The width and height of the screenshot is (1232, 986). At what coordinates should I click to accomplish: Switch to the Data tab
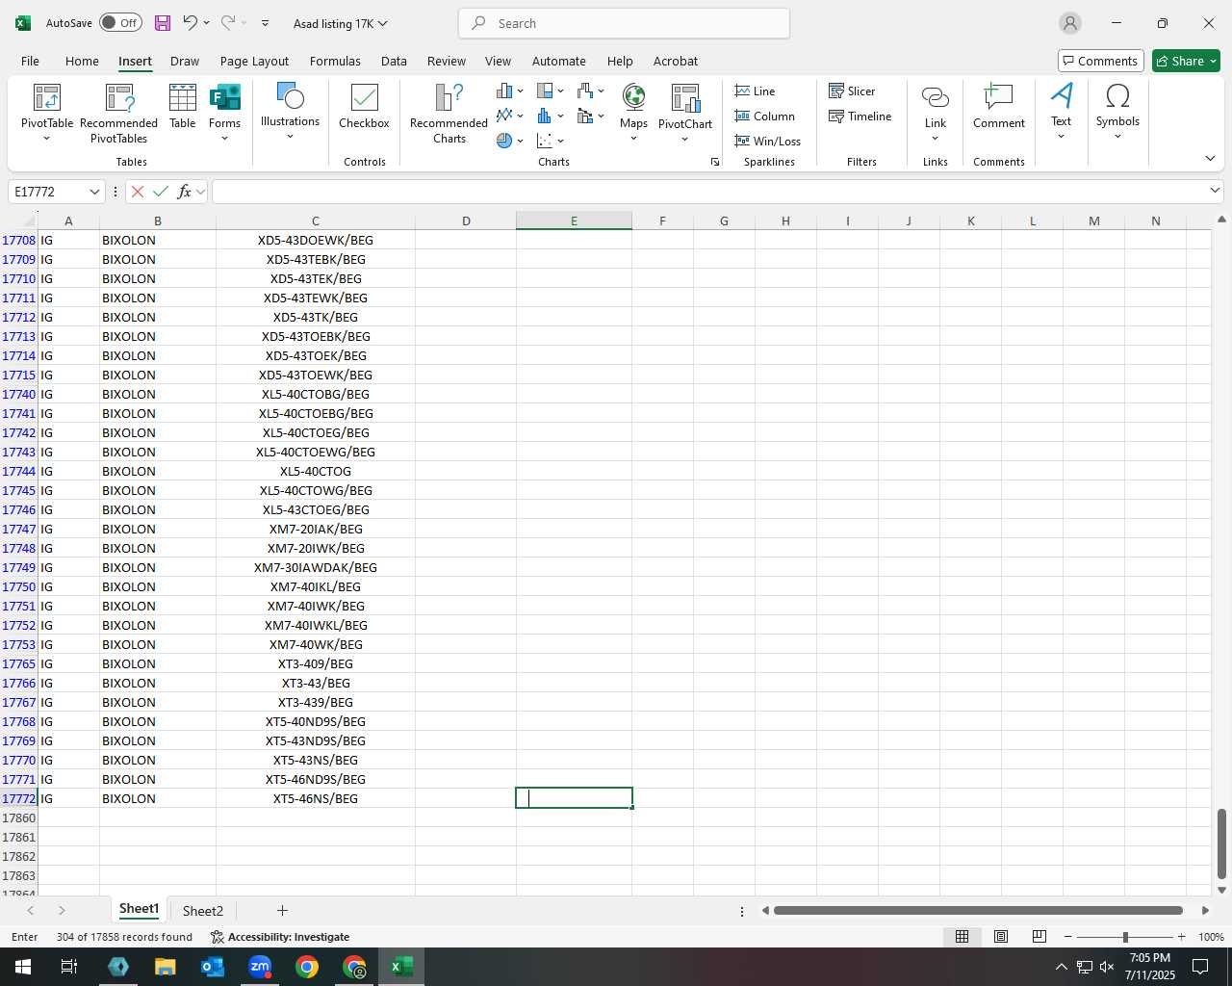pyautogui.click(x=394, y=61)
